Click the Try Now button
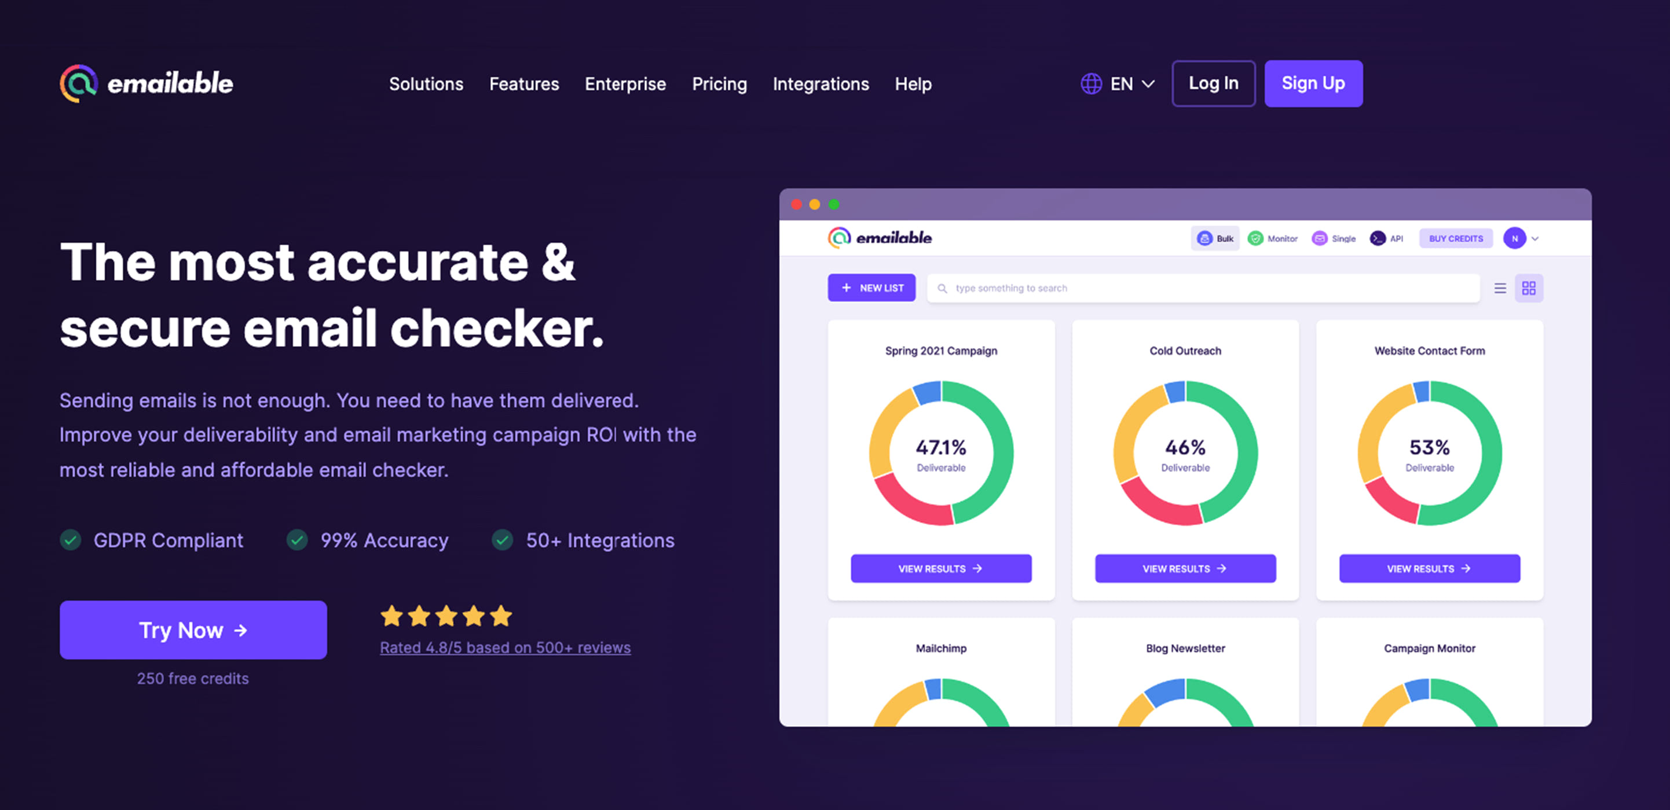This screenshot has width=1670, height=810. 193,629
